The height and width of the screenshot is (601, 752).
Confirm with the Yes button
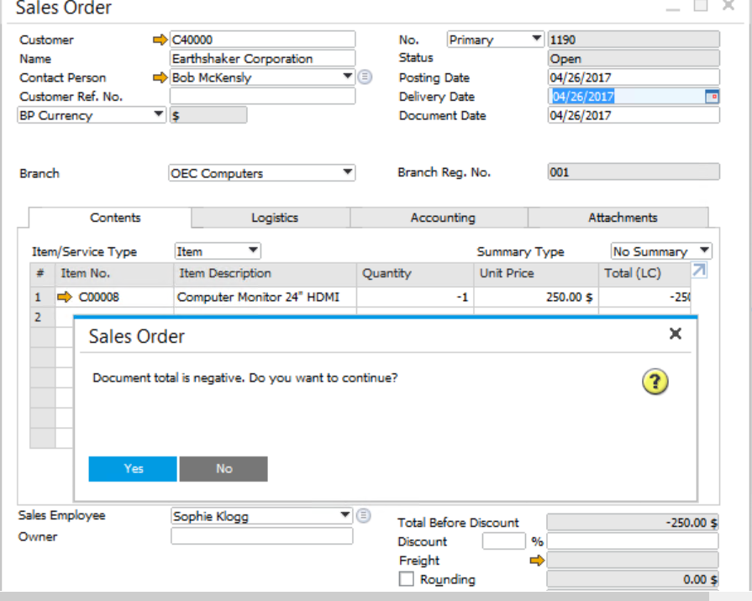[x=133, y=469]
